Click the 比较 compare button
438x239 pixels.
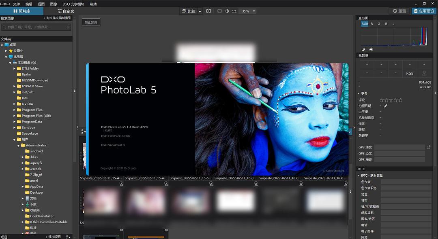[x=189, y=11]
